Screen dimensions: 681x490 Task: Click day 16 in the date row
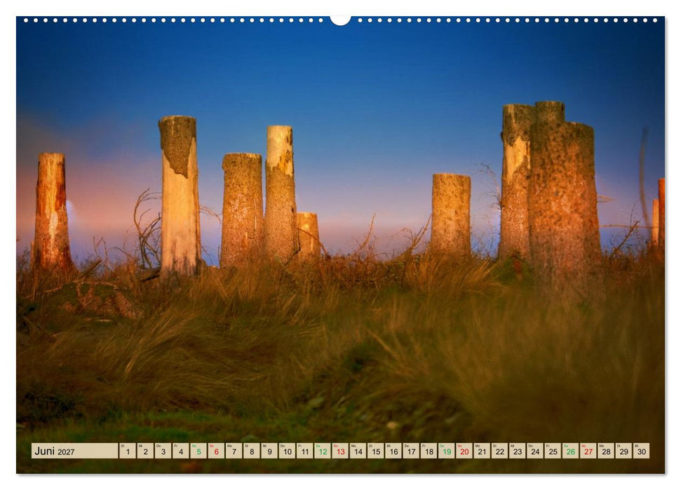click(x=393, y=451)
